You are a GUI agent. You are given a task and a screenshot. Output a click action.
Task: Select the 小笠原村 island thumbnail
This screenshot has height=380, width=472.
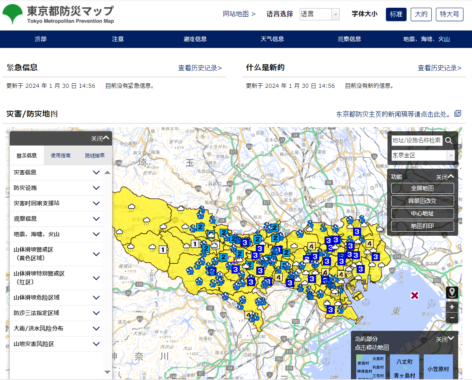coord(438,369)
